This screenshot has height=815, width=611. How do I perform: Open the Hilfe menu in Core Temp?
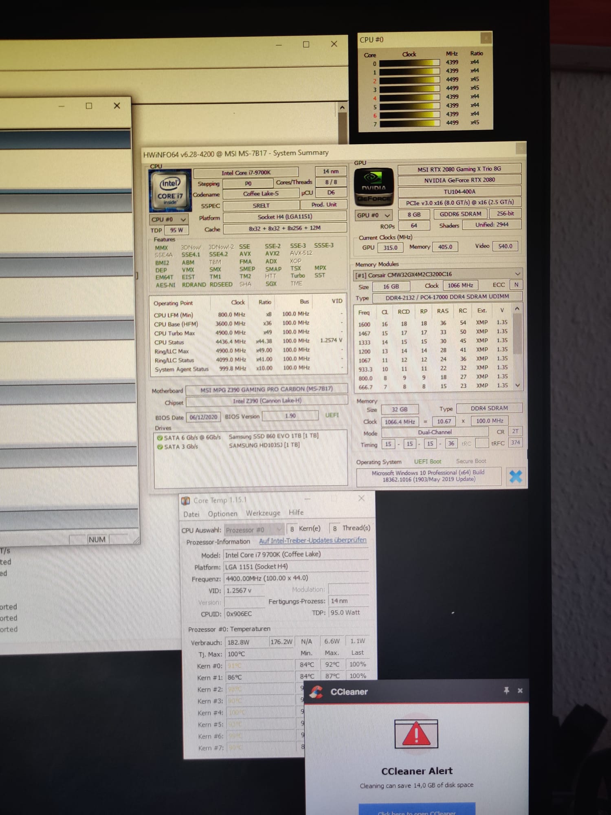coord(296,512)
